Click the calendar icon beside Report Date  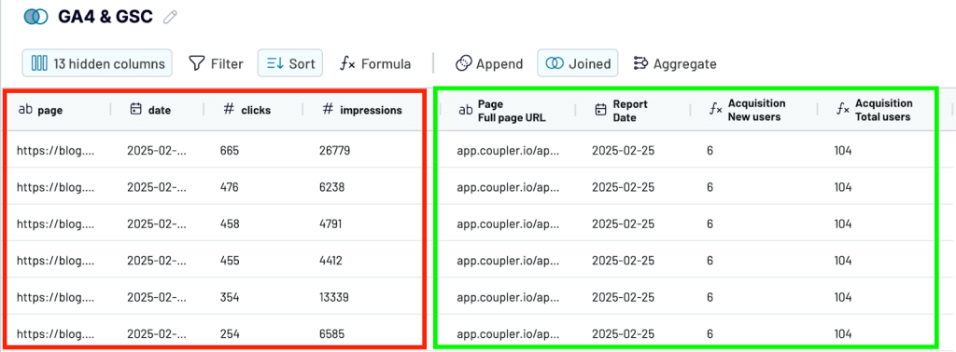[600, 110]
